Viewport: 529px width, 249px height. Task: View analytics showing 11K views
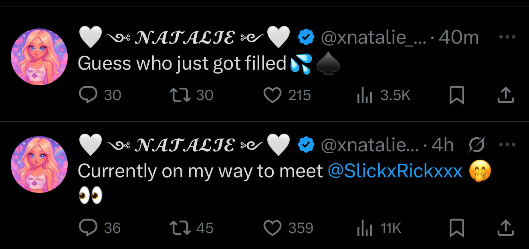click(364, 228)
